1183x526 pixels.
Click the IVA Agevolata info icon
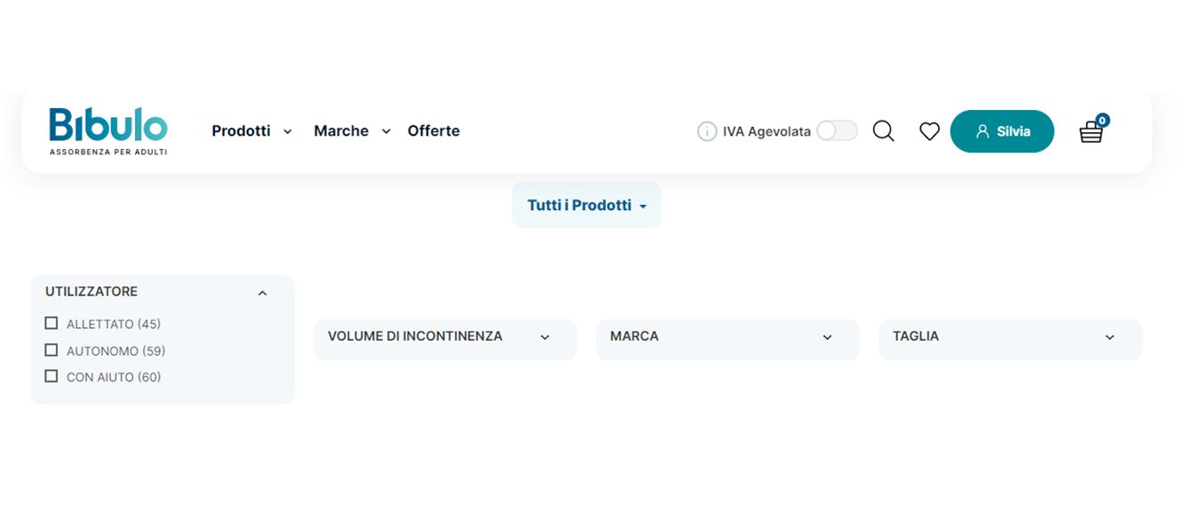pyautogui.click(x=707, y=131)
